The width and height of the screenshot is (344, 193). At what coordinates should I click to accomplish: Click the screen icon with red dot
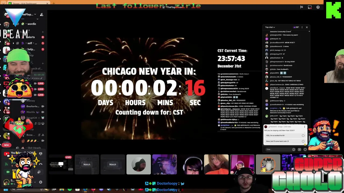310,7
